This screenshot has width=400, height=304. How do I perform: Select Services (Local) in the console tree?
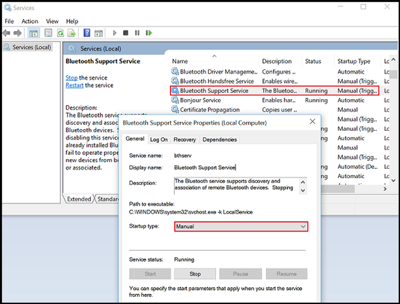tap(32, 47)
